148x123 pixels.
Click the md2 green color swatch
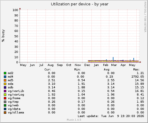click(5, 73)
